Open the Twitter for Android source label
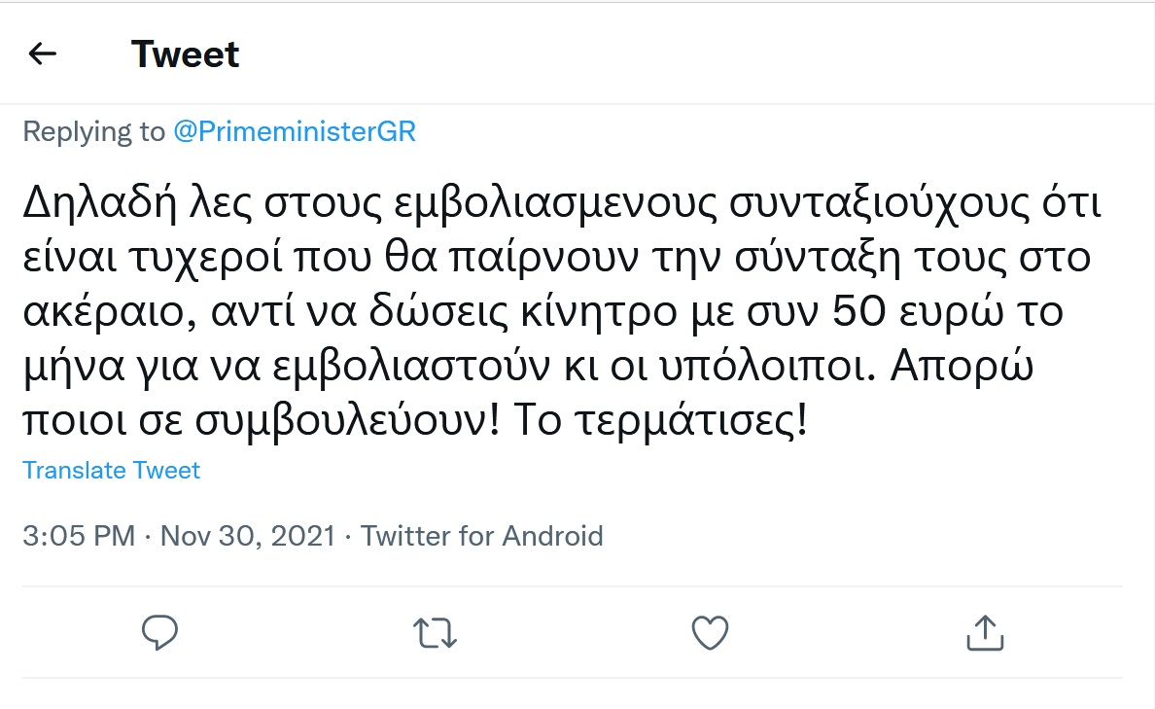Screen dimensions: 1155x709 click(x=482, y=536)
